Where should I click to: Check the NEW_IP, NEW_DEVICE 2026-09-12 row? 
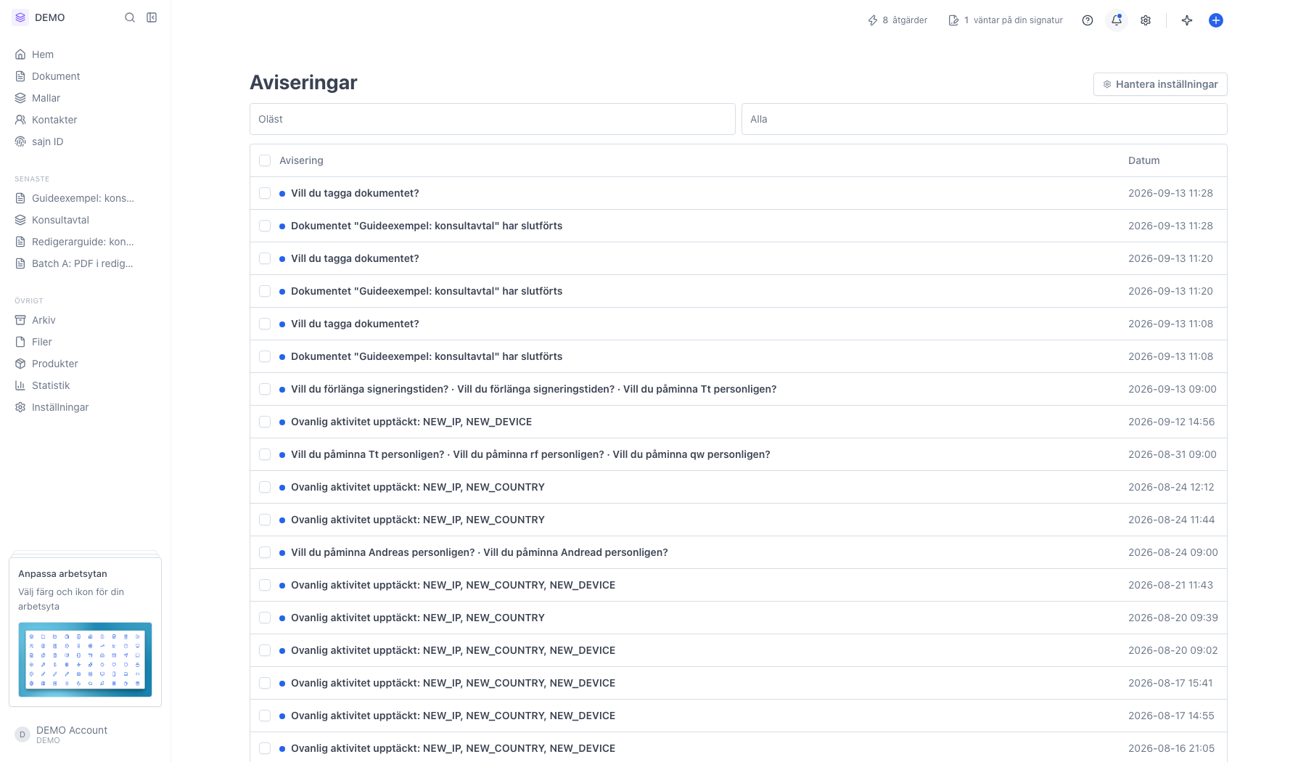(x=265, y=422)
